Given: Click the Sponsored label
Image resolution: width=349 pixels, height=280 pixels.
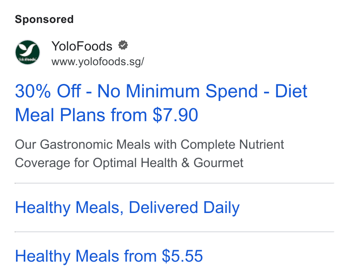Looking at the screenshot, I should click(x=44, y=19).
